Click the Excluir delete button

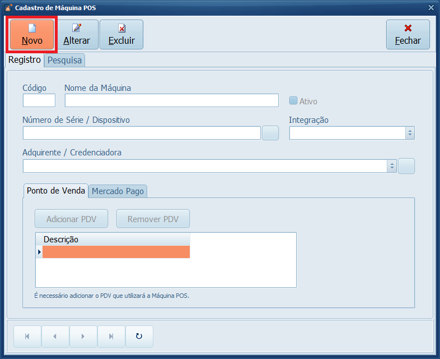click(121, 35)
